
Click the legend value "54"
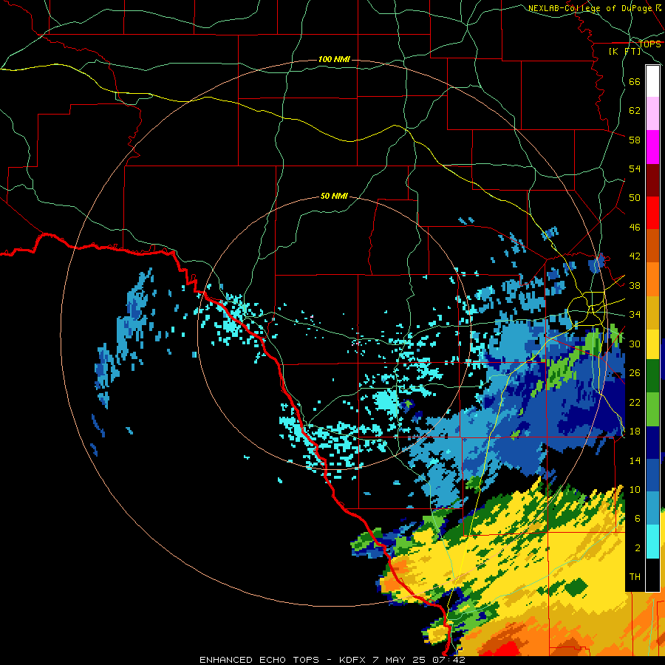point(635,168)
